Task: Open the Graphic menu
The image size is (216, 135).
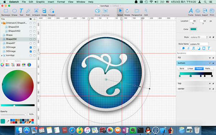Action: click(40, 2)
